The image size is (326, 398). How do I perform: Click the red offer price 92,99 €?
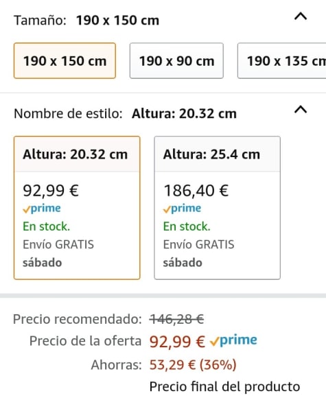(x=177, y=342)
